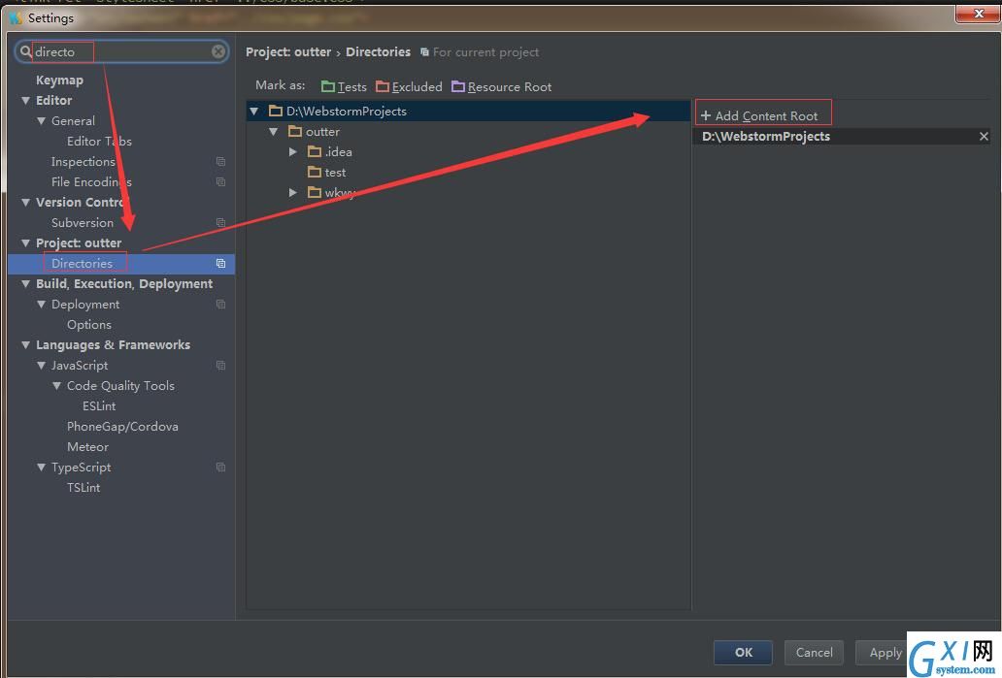Viewport: 1002px width, 678px height.
Task: Mark as Tests folder
Action: point(344,87)
